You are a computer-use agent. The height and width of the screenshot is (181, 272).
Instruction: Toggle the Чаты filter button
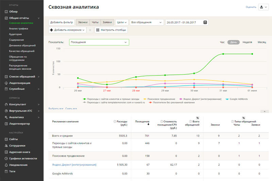tap(95, 22)
